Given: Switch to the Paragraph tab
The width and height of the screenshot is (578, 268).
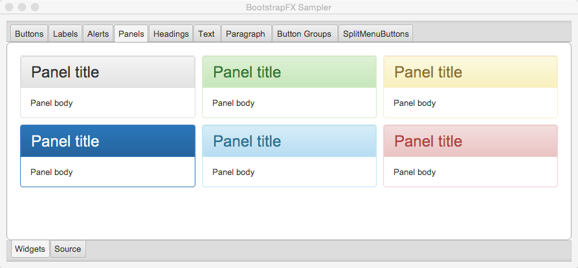Looking at the screenshot, I should click(245, 34).
